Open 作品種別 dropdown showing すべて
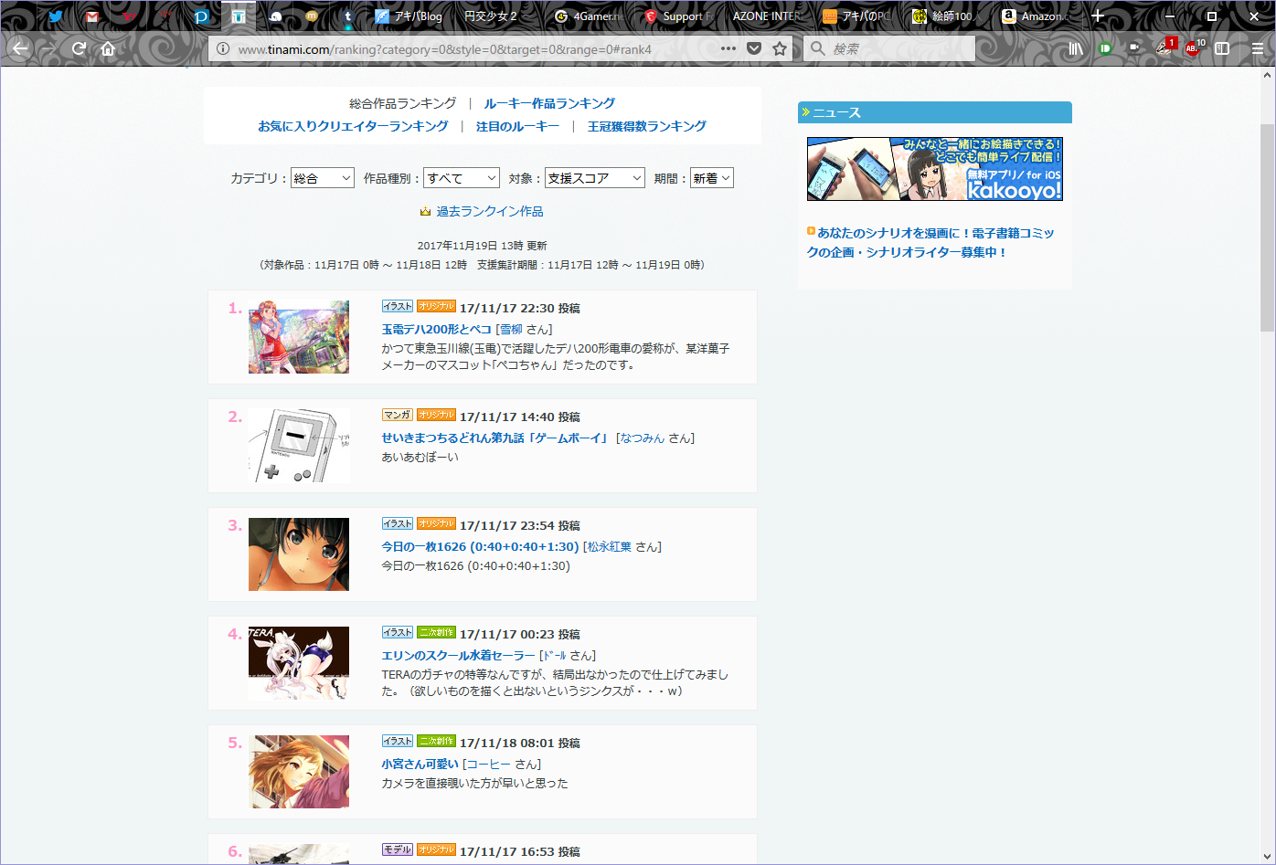The width and height of the screenshot is (1276, 865). 462,178
